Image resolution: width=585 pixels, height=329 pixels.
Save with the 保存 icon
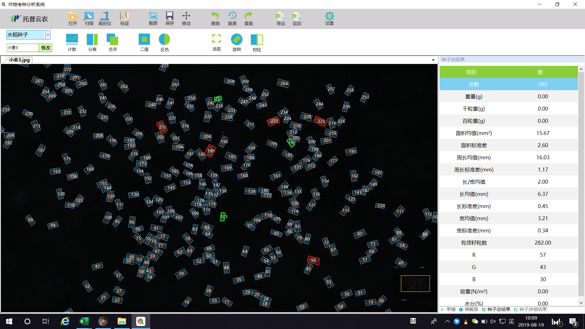click(169, 19)
